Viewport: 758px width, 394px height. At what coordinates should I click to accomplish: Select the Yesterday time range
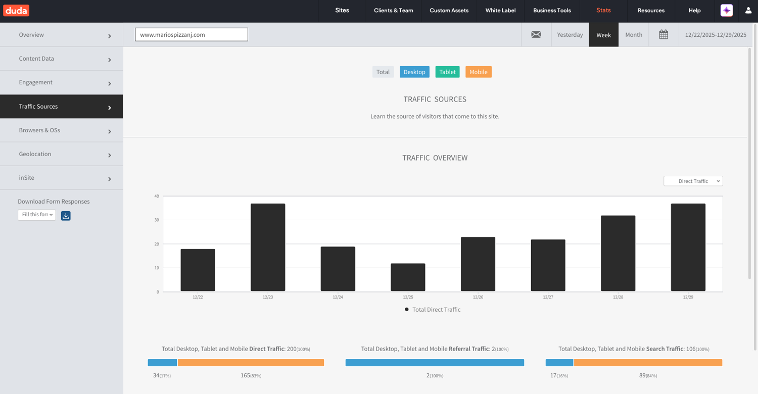570,35
